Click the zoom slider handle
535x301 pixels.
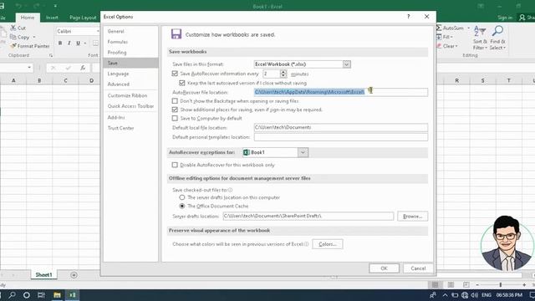click(501, 284)
